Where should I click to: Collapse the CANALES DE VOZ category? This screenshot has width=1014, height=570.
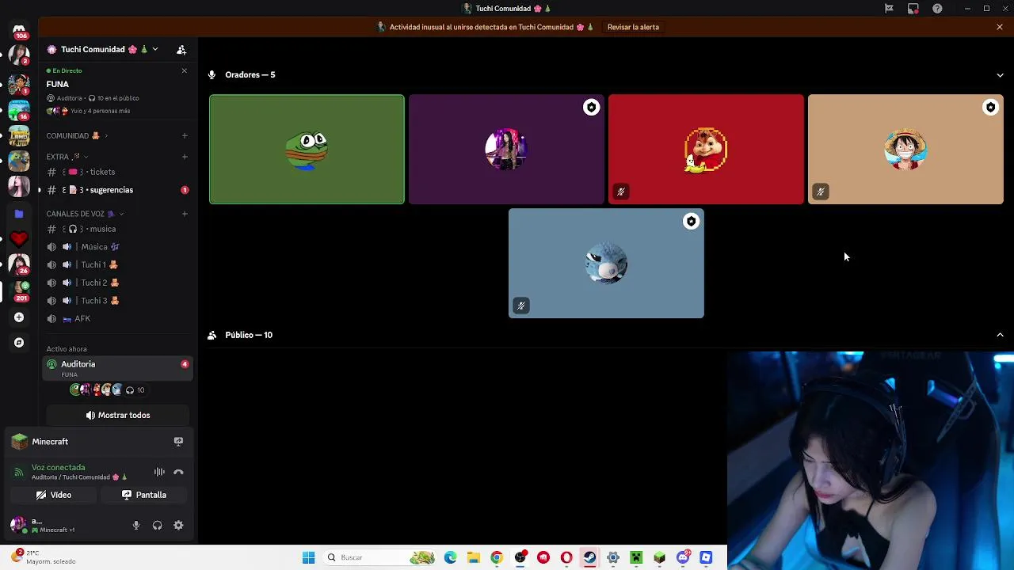tap(85, 214)
